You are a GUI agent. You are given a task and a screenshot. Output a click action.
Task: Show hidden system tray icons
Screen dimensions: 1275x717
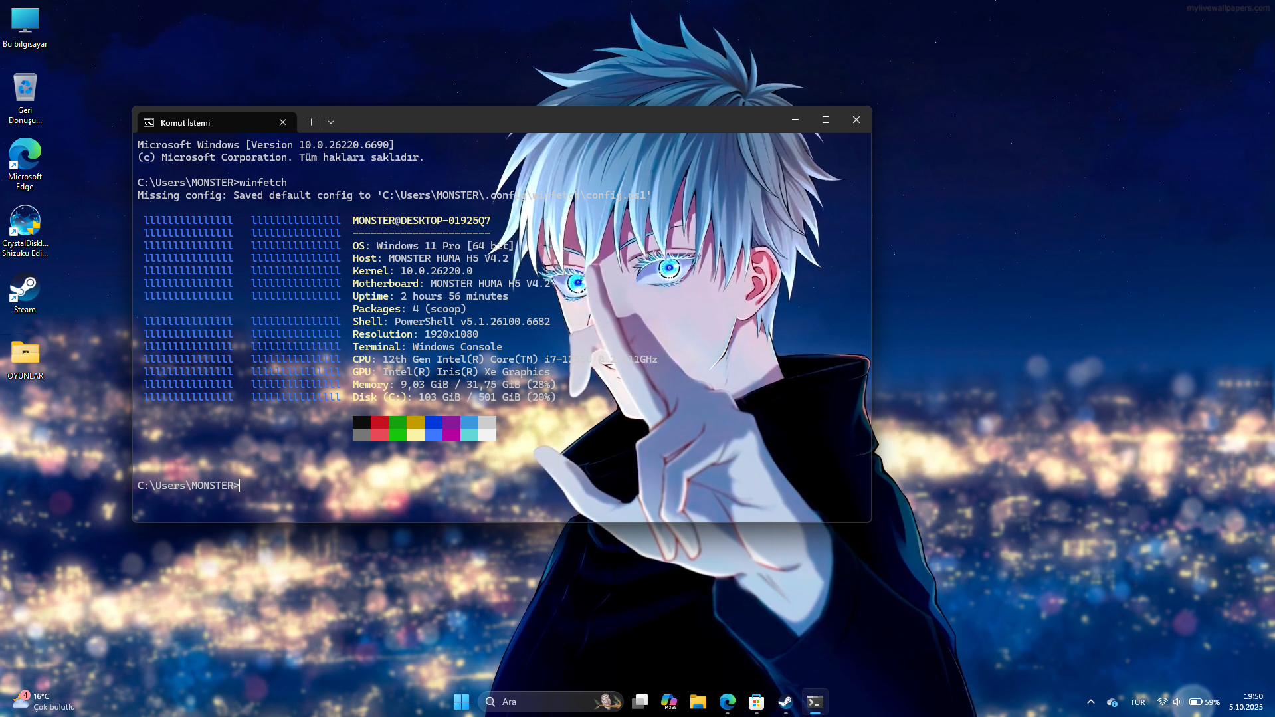point(1091,702)
